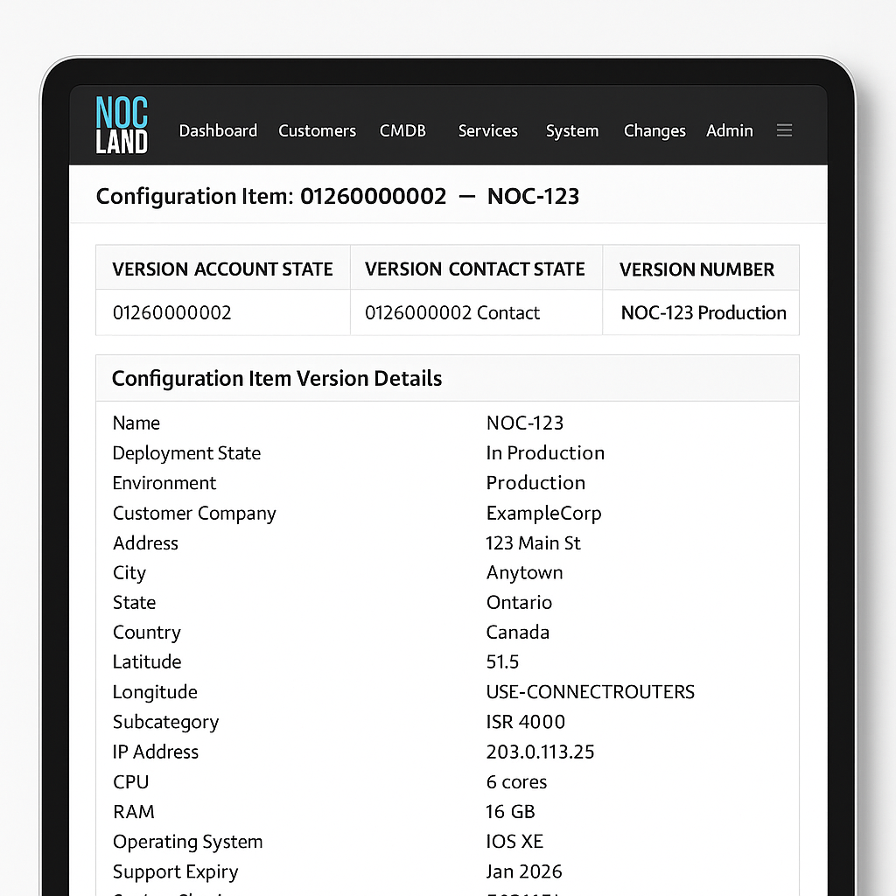
Task: Click the Longitude label
Action: click(155, 692)
